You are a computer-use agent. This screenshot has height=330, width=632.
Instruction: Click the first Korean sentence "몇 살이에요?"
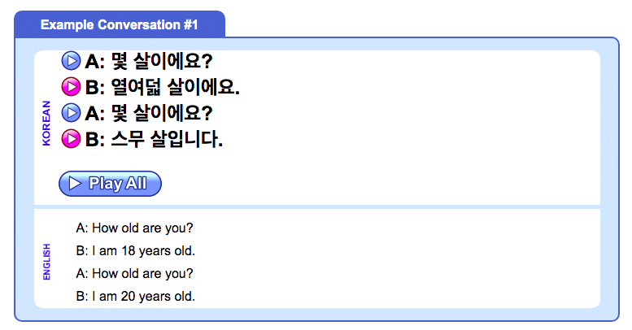click(x=161, y=61)
